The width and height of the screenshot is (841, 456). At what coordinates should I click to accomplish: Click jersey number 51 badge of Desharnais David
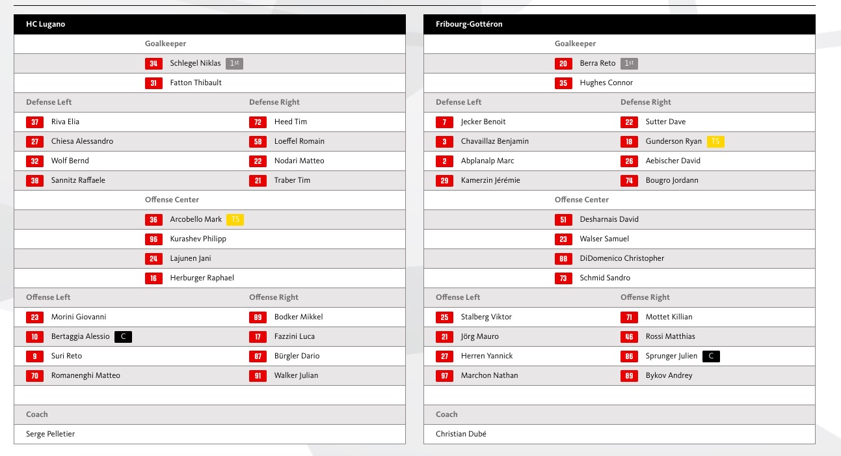click(563, 219)
